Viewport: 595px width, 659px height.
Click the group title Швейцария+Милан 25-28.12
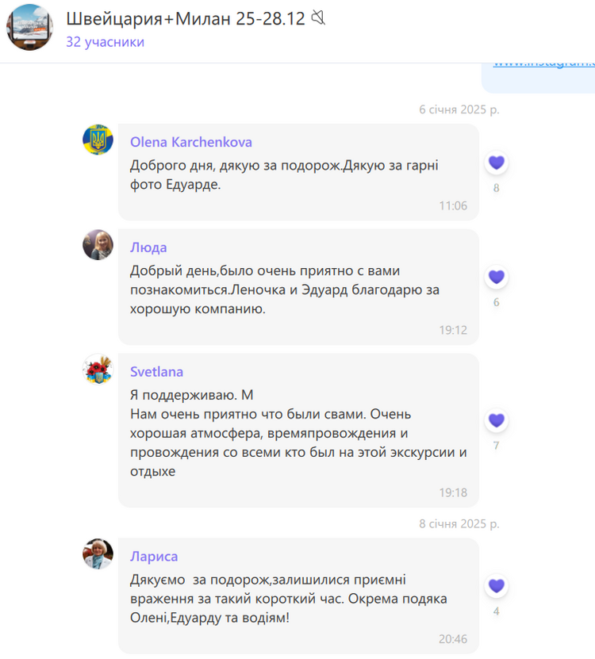pyautogui.click(x=186, y=18)
